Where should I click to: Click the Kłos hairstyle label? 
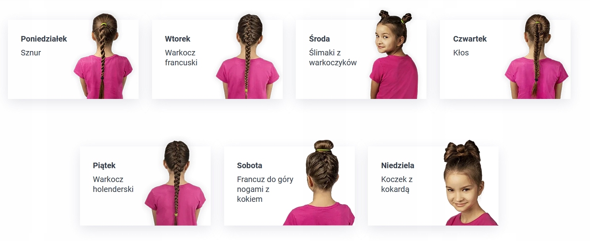click(461, 53)
